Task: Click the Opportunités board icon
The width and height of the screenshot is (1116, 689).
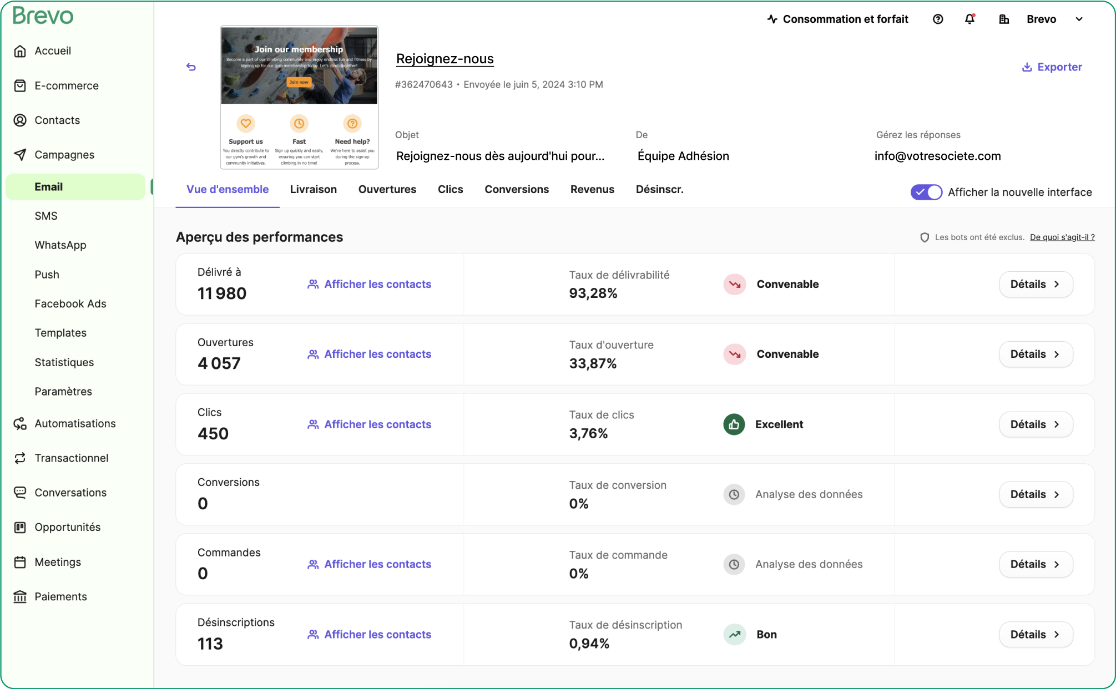Action: pyautogui.click(x=20, y=528)
